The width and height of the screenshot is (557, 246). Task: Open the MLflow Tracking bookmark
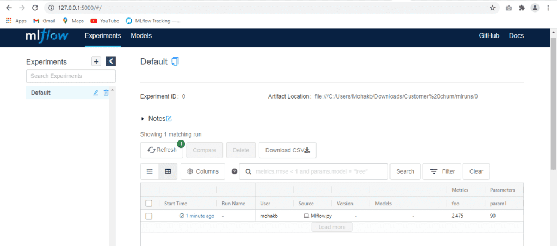coord(153,21)
